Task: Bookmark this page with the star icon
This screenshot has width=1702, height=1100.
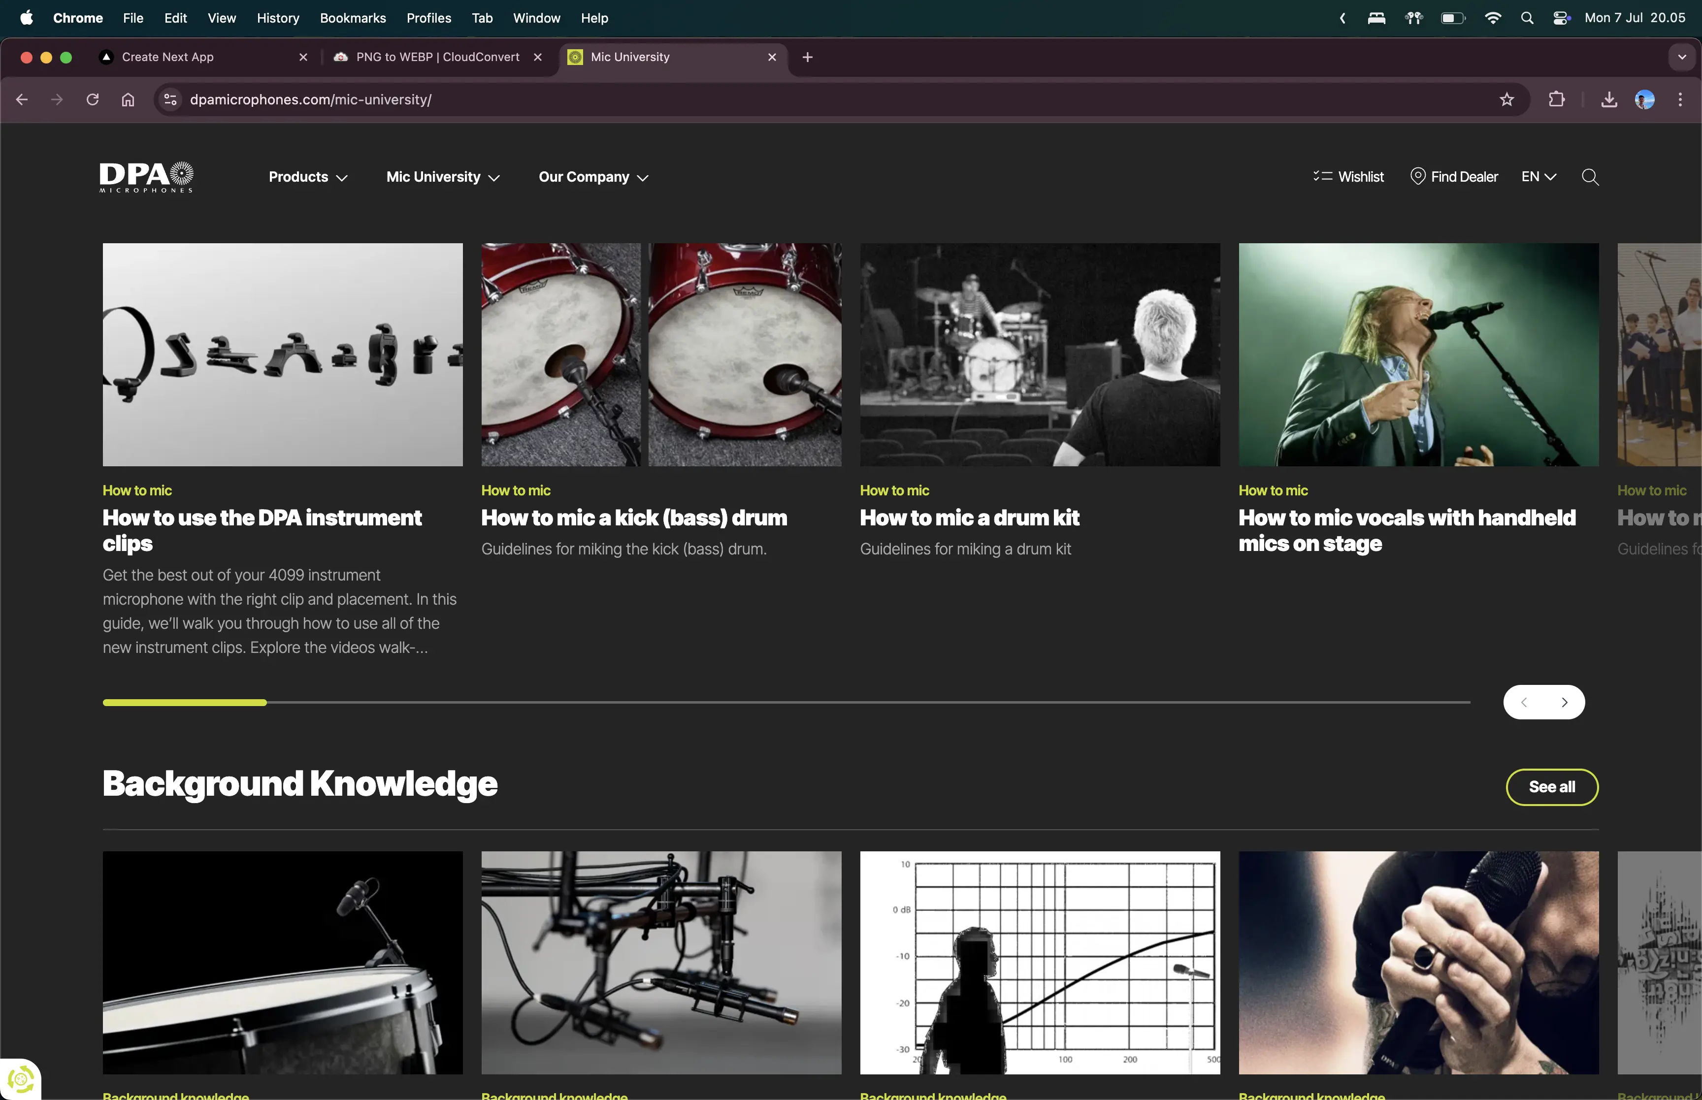Action: coord(1507,99)
